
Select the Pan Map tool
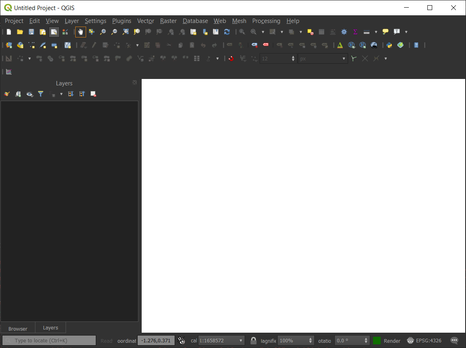click(80, 31)
